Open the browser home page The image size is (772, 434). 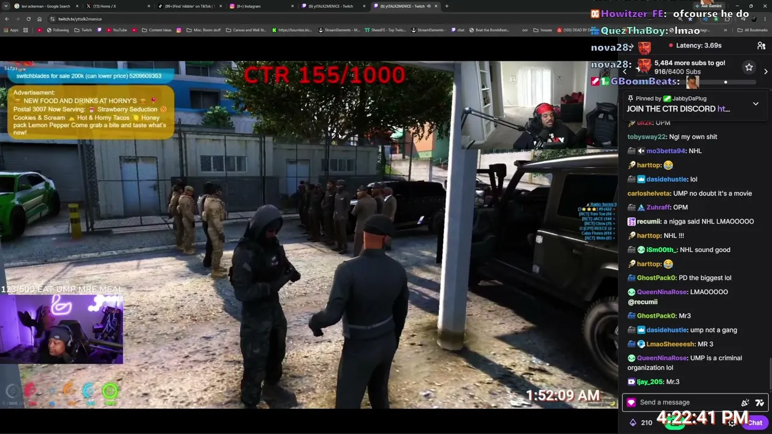pos(39,19)
